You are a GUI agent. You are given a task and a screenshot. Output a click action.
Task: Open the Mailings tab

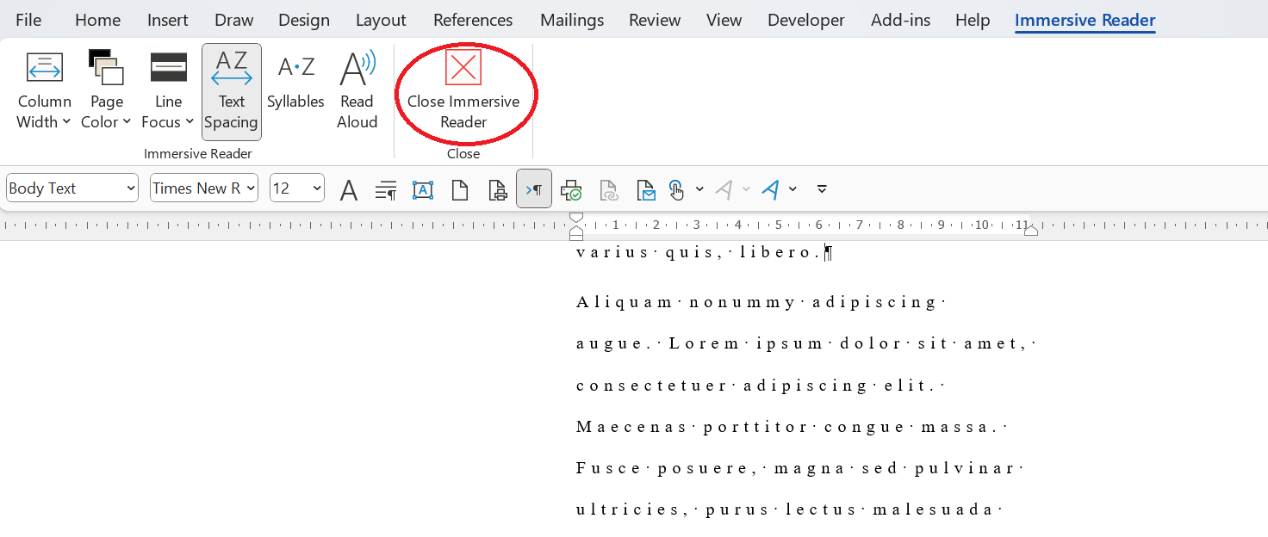click(571, 20)
